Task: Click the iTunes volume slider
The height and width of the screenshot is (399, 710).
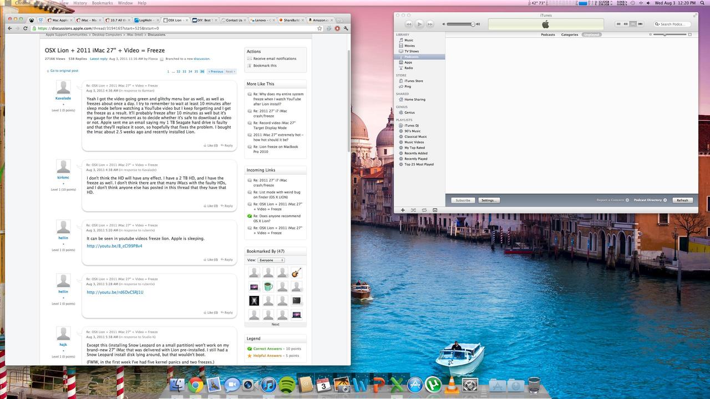Action: click(x=461, y=24)
